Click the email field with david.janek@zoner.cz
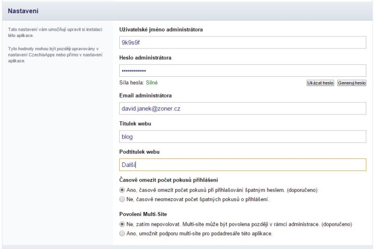Image resolution: width=376 pixels, height=249 pixels. tap(243, 109)
